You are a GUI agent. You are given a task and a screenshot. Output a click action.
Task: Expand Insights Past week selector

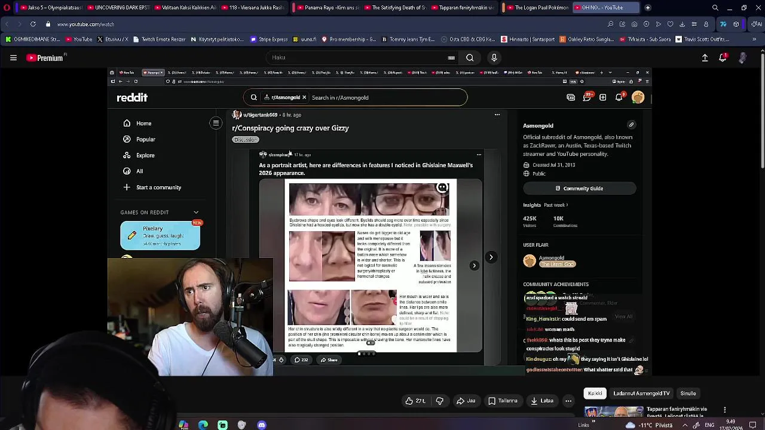pos(556,205)
